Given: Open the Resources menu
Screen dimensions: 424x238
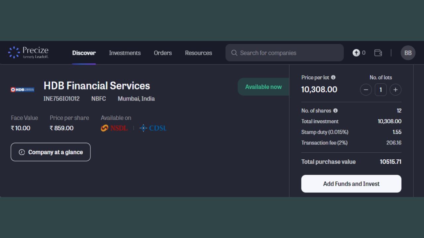Looking at the screenshot, I should 198,53.
